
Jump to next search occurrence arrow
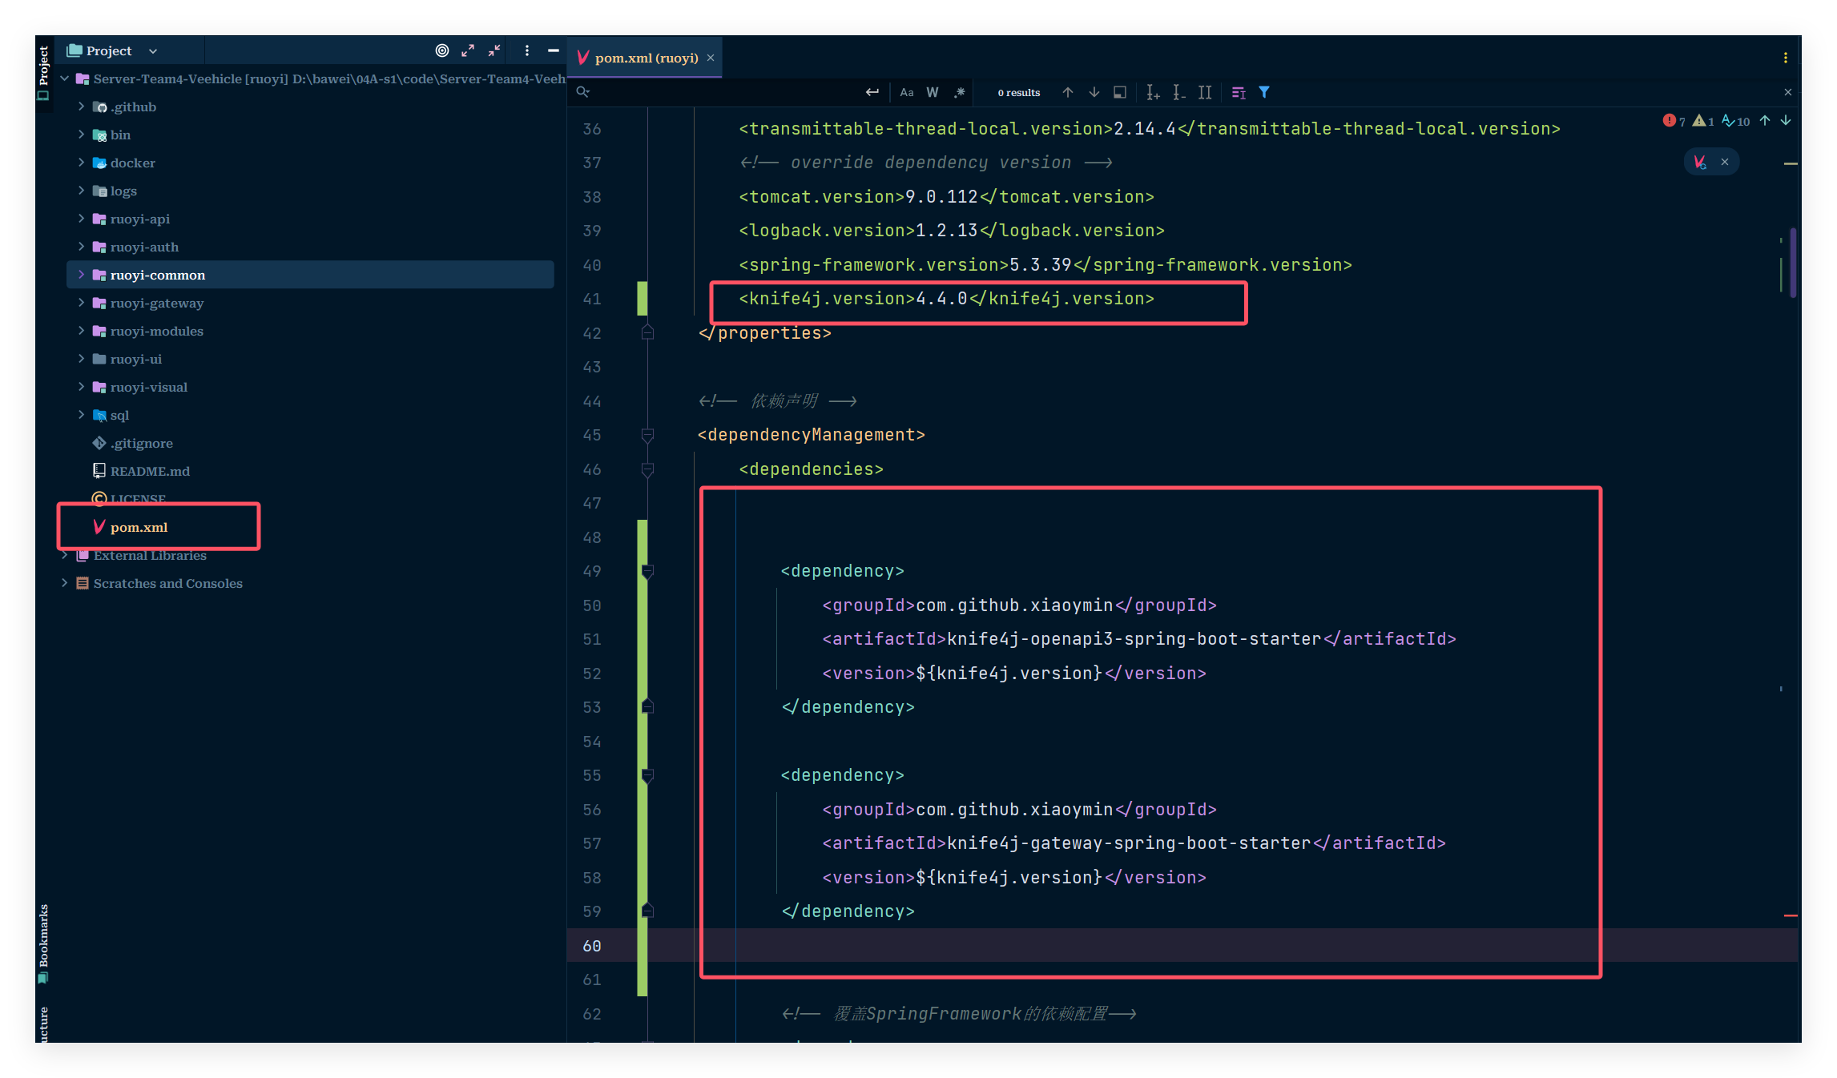point(1094,92)
